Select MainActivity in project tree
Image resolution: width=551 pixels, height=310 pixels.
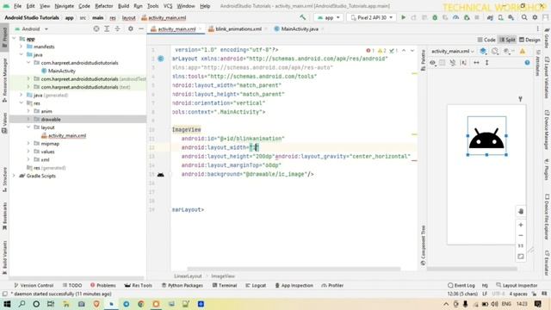(x=62, y=71)
